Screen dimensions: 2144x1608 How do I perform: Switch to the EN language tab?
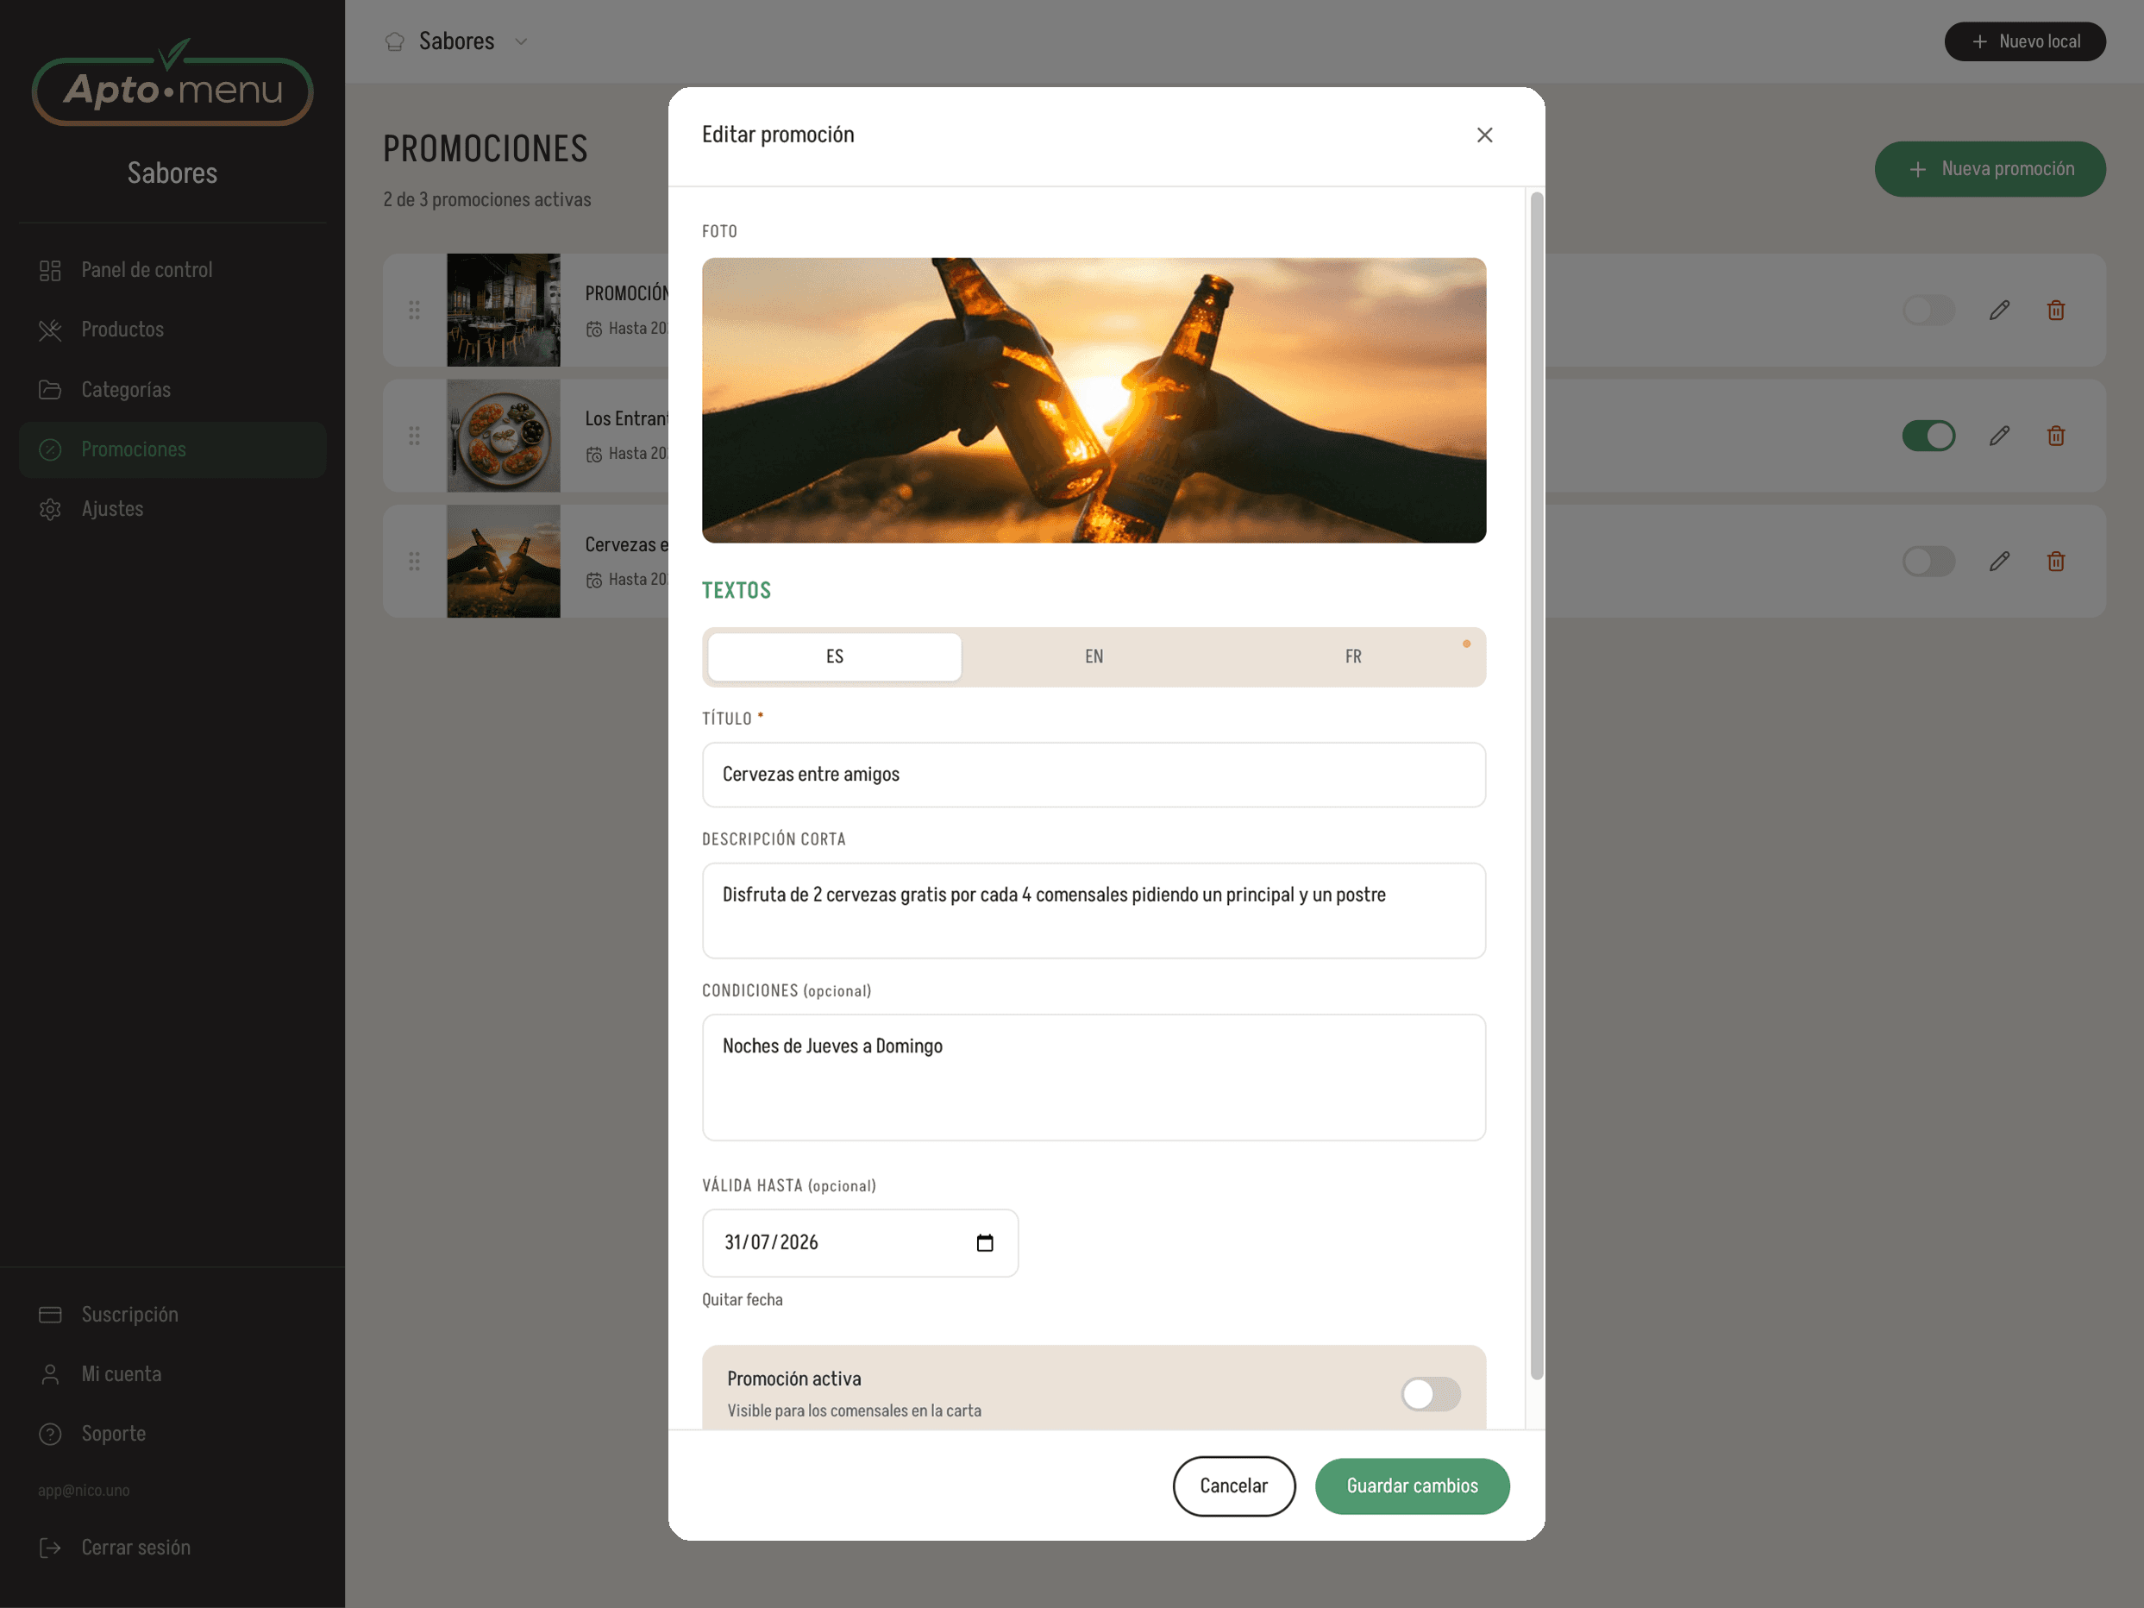1094,657
